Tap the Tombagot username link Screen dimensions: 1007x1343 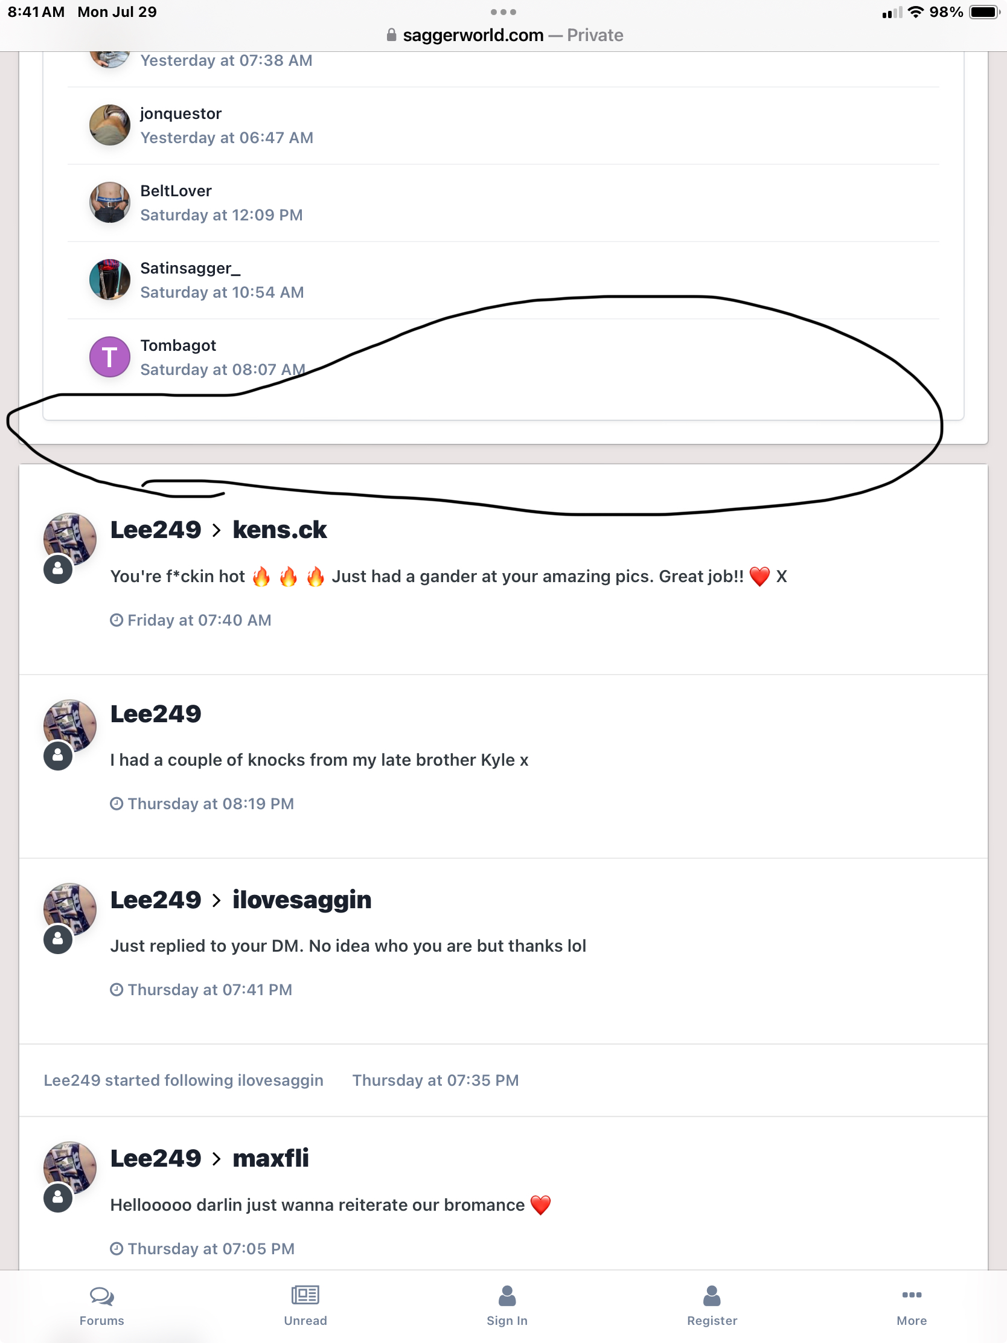(178, 345)
